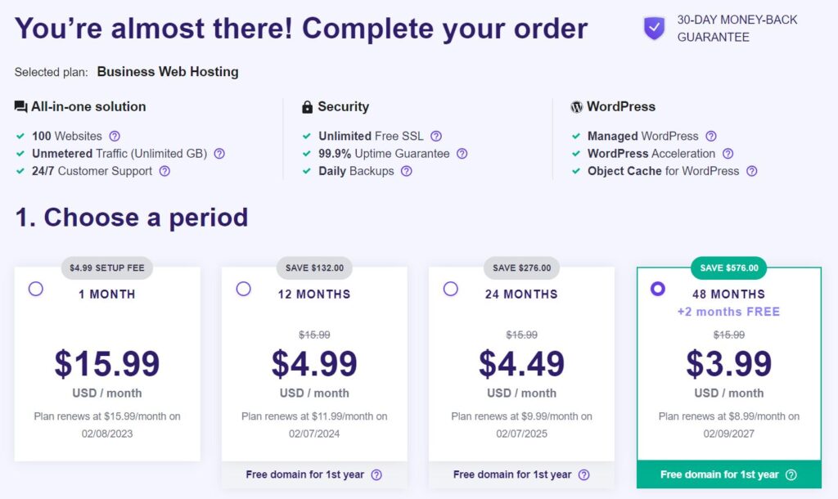Screen dimensions: 838x499
Task: Click the question mark beside 24/7 Customer Support
Action: tap(164, 172)
